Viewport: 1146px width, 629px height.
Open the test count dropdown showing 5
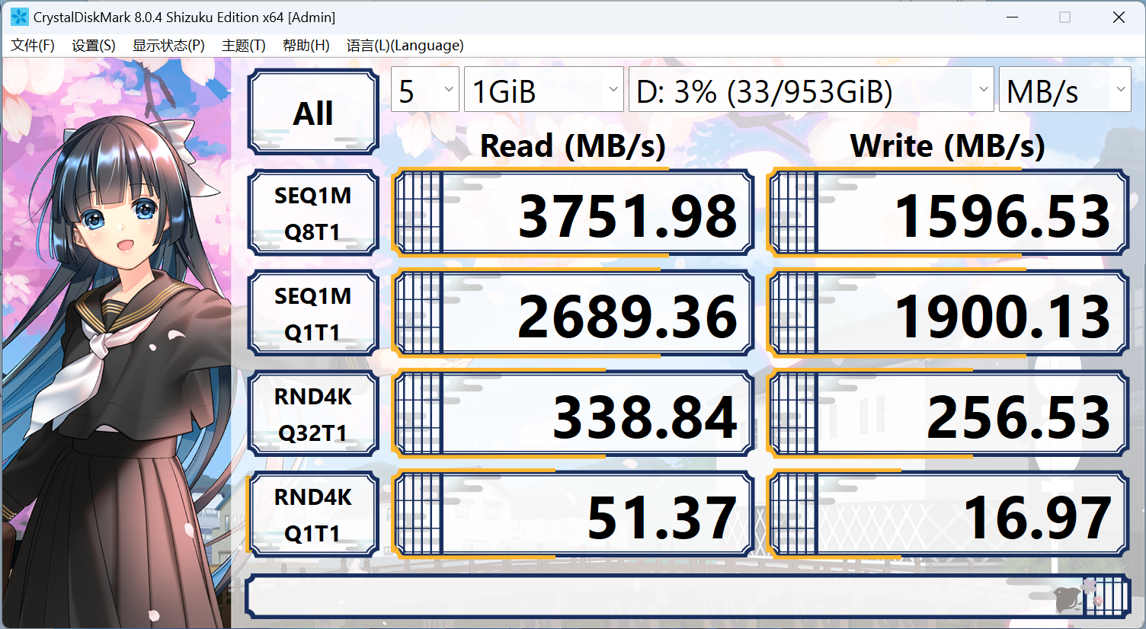(425, 89)
